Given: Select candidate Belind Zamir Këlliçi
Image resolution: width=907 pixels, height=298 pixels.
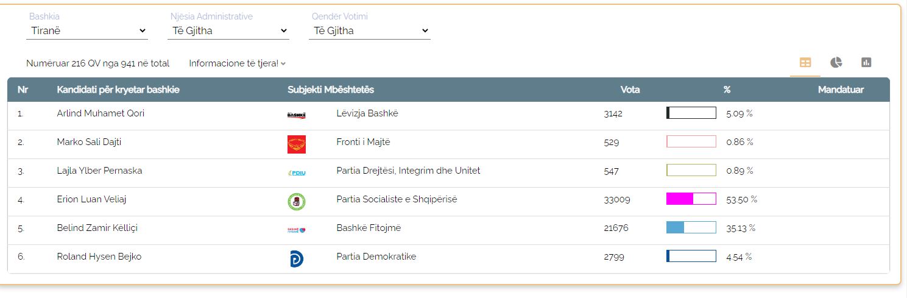Looking at the screenshot, I should (98, 228).
